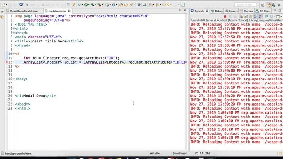Open the Debug launch dropdown arrow
Viewport: 283px width, 159px height.
point(82,5)
